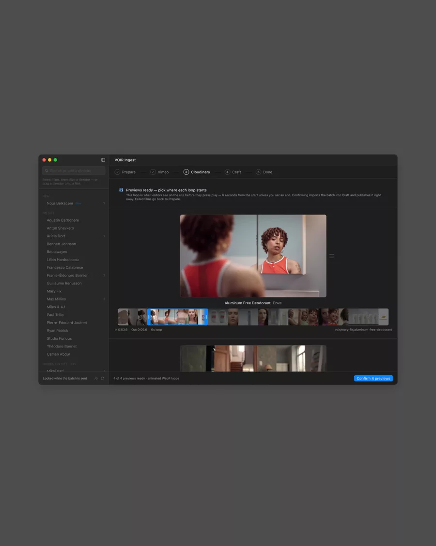Click the Aluminum Free Deodorant video preview

pos(253,256)
